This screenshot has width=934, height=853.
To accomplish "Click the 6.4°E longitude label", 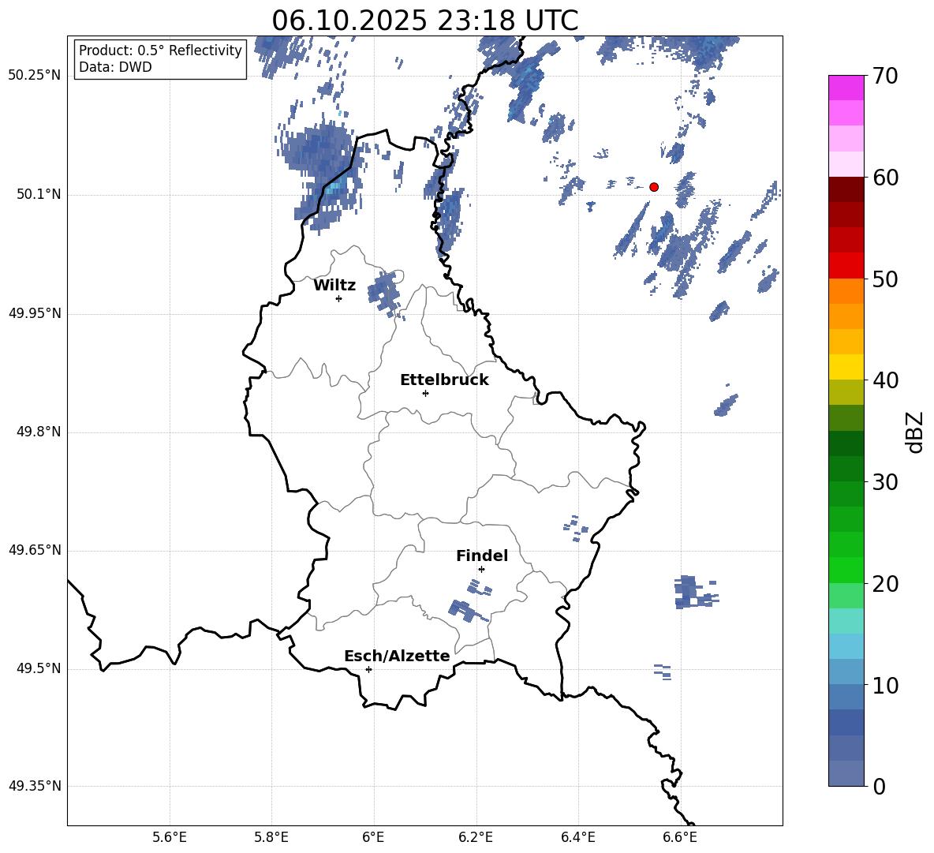I will tap(577, 837).
